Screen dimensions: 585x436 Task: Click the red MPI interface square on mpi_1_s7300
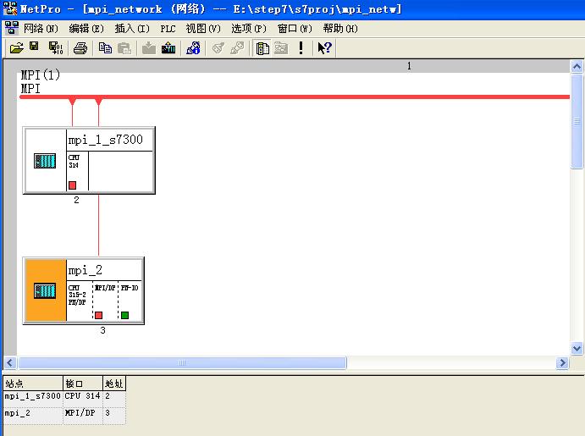[73, 185]
